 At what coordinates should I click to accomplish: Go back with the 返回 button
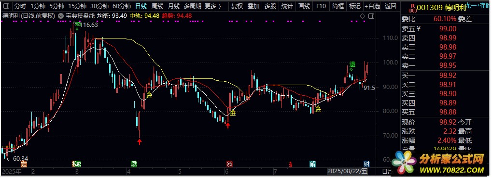[x=390, y=6]
